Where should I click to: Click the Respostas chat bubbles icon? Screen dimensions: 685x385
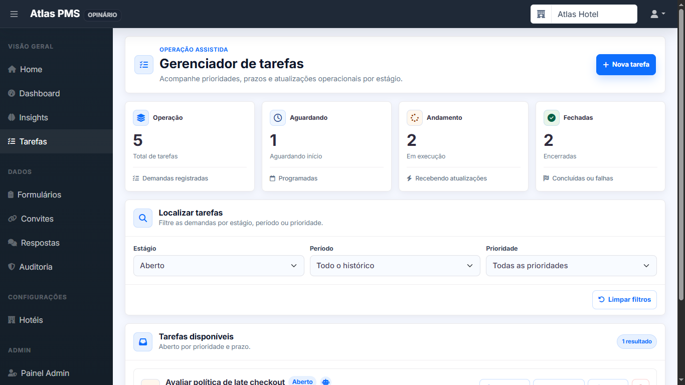tap(13, 243)
